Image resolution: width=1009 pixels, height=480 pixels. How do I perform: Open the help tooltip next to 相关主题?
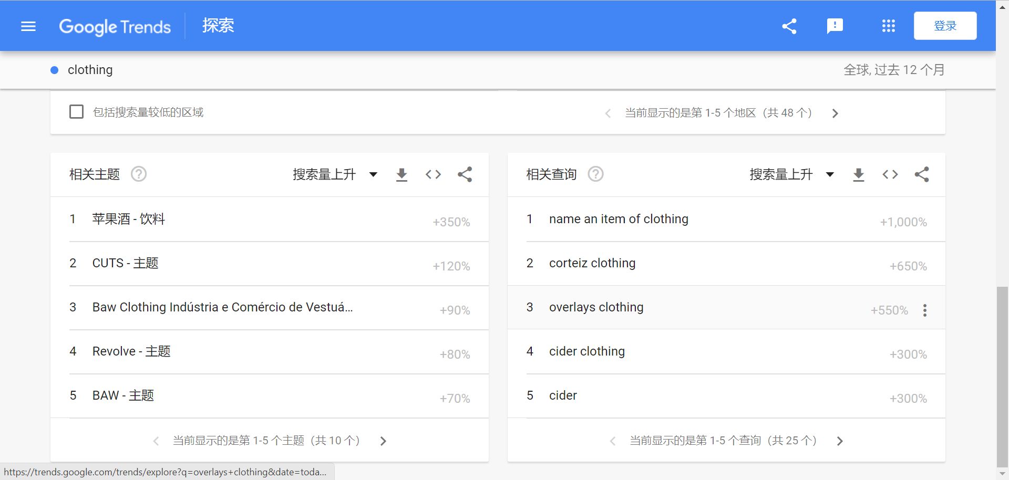click(138, 174)
